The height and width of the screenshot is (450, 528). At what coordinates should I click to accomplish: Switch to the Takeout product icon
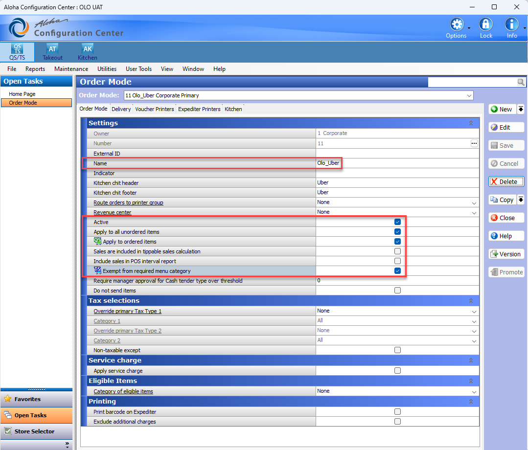click(x=52, y=51)
